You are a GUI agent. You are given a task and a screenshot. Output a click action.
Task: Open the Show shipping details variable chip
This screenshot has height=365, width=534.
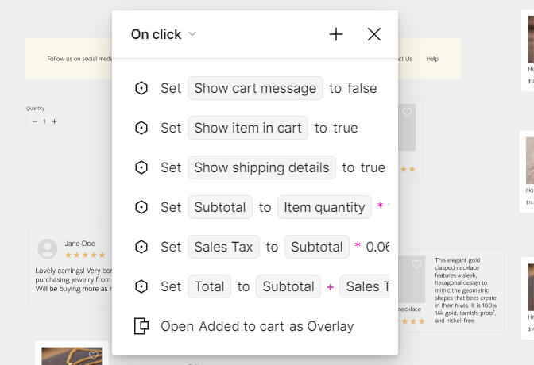[261, 167]
